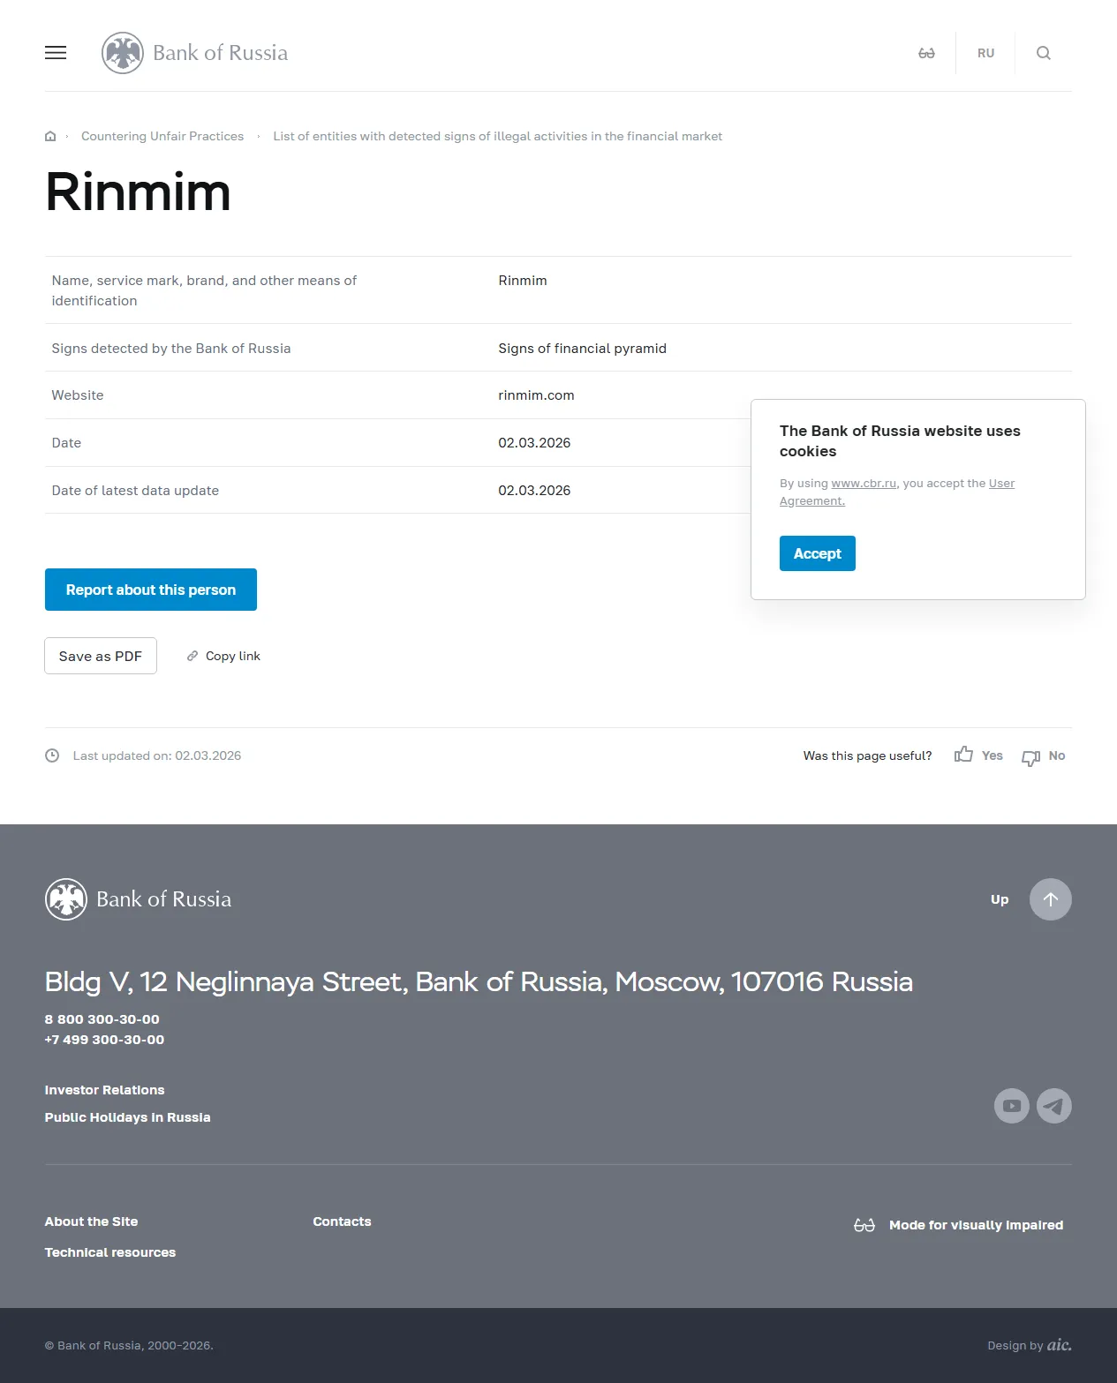Click thumbs up Yes icon
The width and height of the screenshot is (1117, 1383).
(963, 755)
